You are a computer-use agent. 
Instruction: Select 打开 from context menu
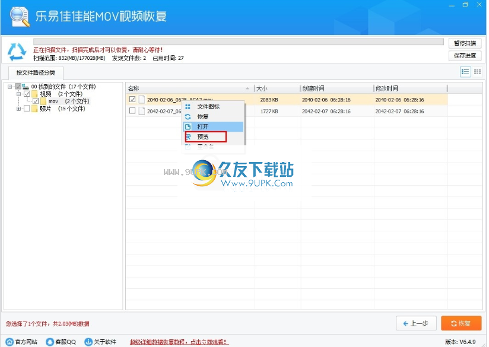(x=213, y=126)
